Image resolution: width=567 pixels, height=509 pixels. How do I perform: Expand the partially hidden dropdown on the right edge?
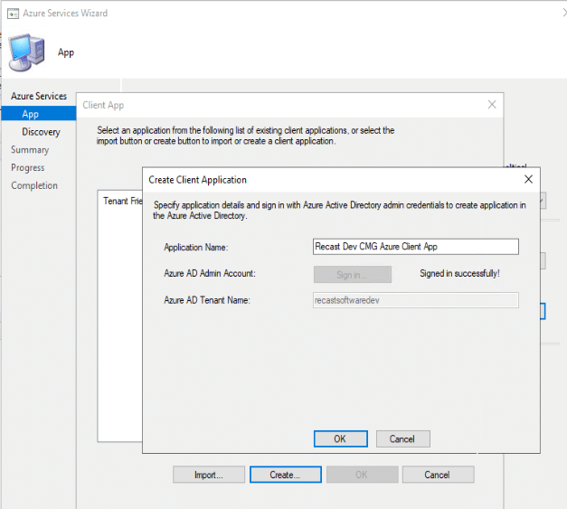[541, 201]
